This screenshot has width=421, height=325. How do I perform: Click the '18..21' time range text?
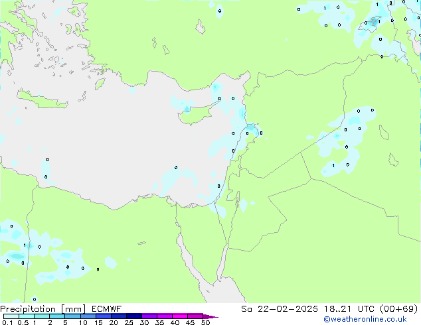click(x=337, y=309)
